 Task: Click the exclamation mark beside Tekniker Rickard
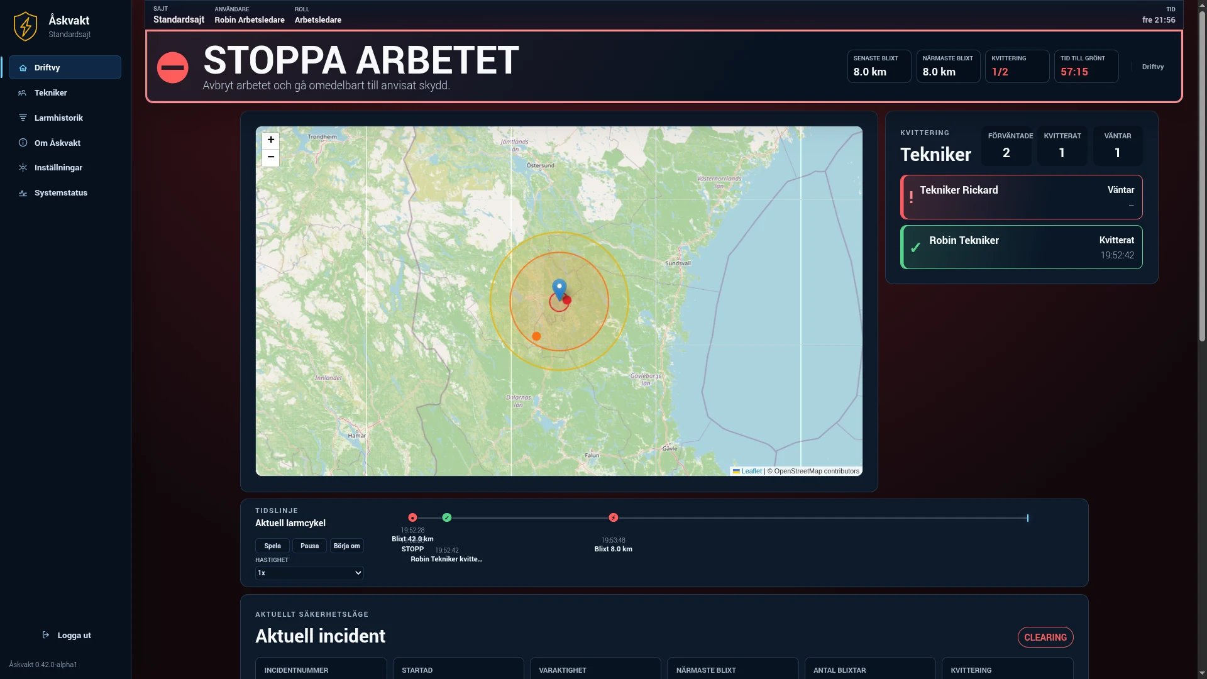click(x=911, y=197)
